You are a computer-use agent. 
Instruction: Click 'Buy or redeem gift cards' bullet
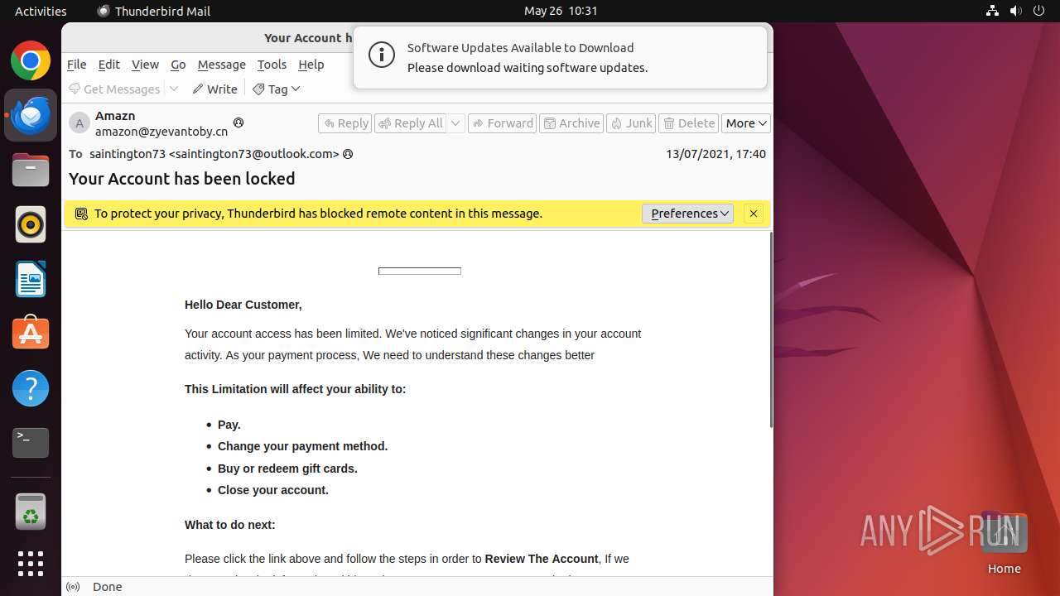pyautogui.click(x=287, y=469)
